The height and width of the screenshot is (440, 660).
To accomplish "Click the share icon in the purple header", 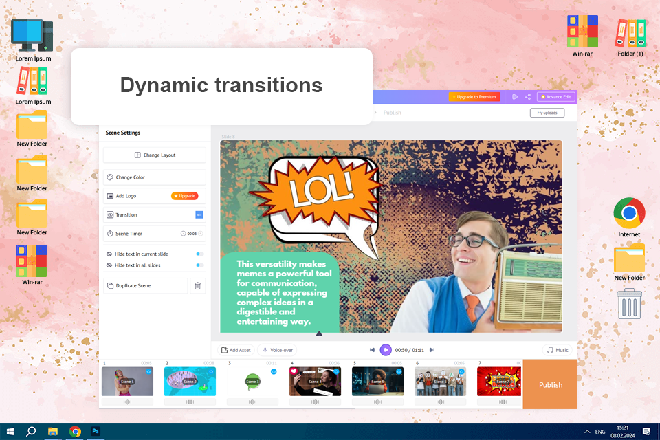I will (x=527, y=97).
